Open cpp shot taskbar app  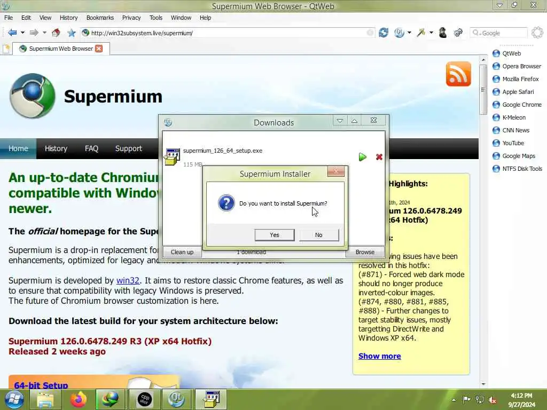point(144,399)
